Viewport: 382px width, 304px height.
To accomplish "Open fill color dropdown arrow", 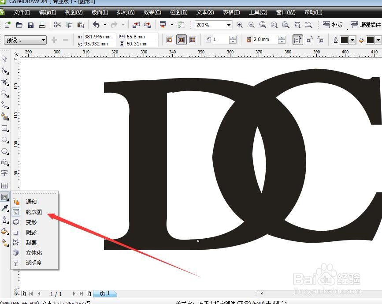I will tap(378, 40).
